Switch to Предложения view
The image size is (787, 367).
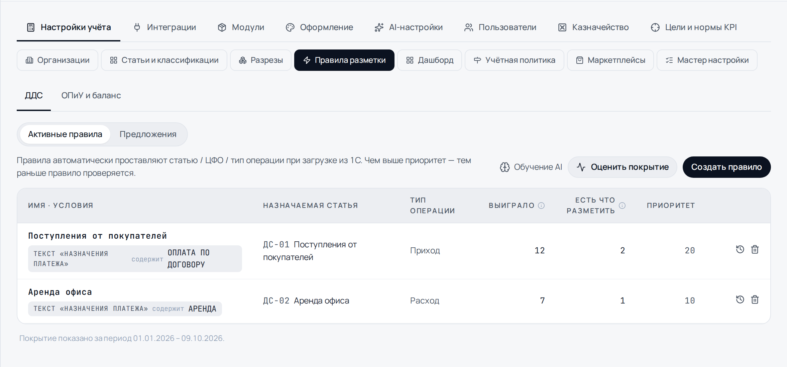pos(148,134)
